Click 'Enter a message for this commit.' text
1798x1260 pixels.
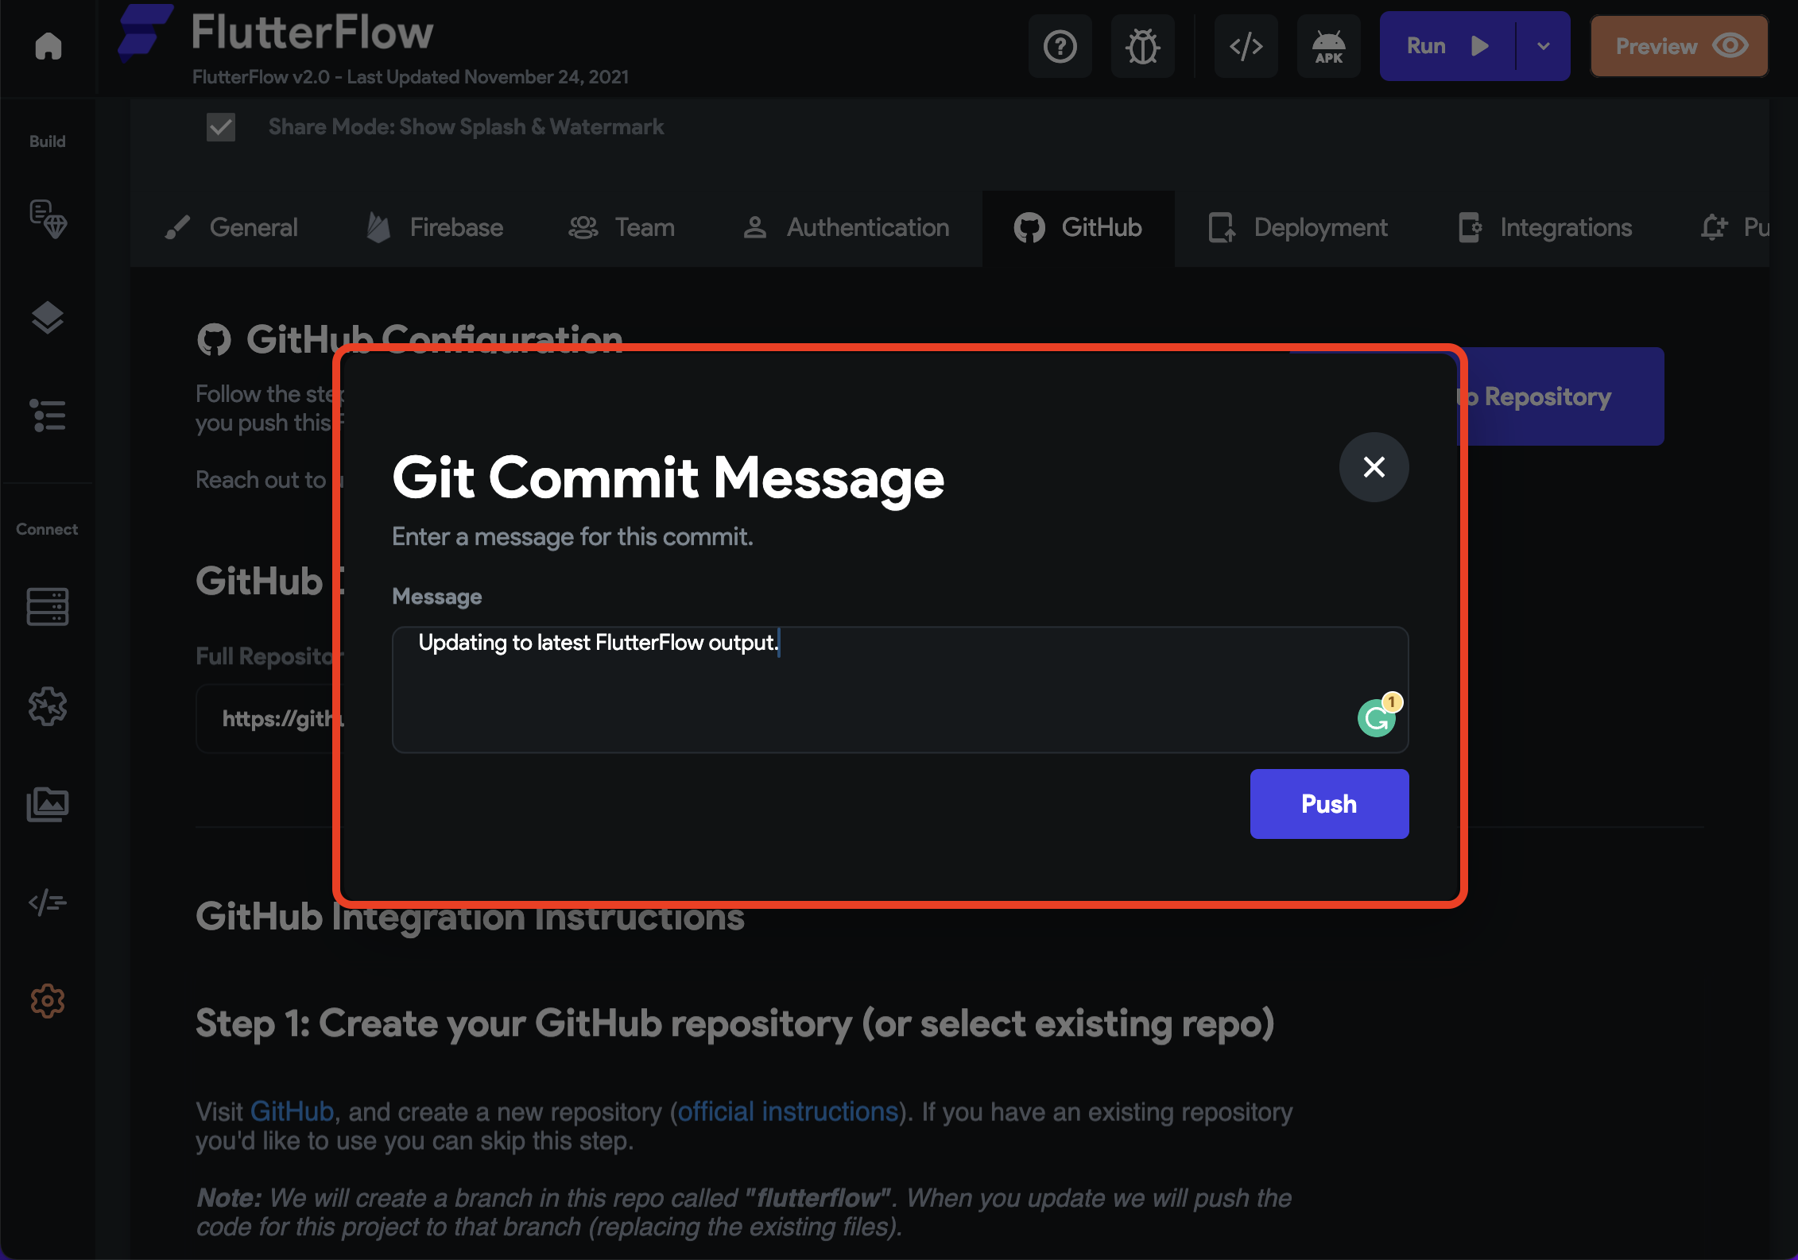point(572,537)
